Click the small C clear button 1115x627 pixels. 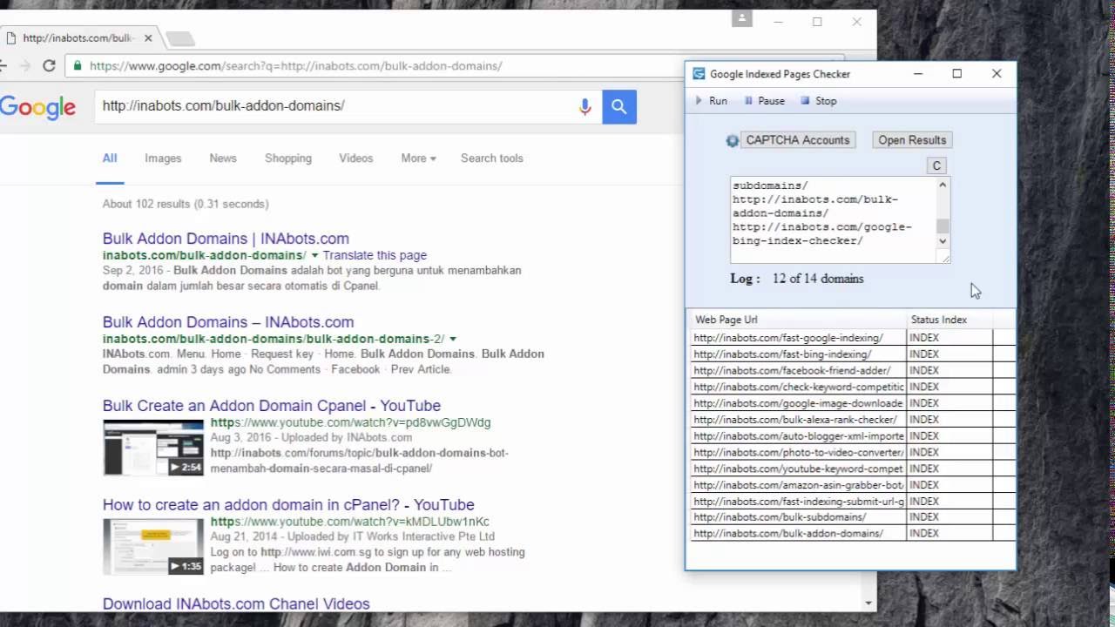pyautogui.click(x=936, y=165)
